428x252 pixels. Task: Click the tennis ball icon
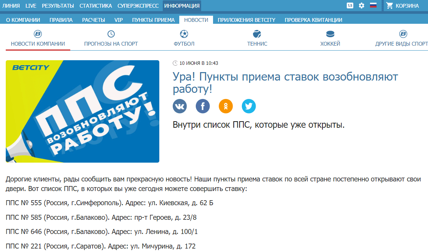(257, 34)
